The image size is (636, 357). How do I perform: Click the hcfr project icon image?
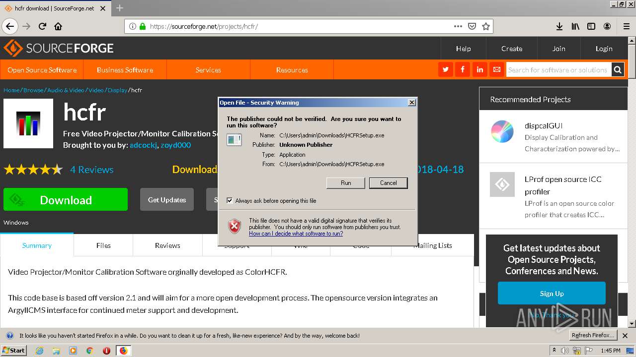(28, 123)
